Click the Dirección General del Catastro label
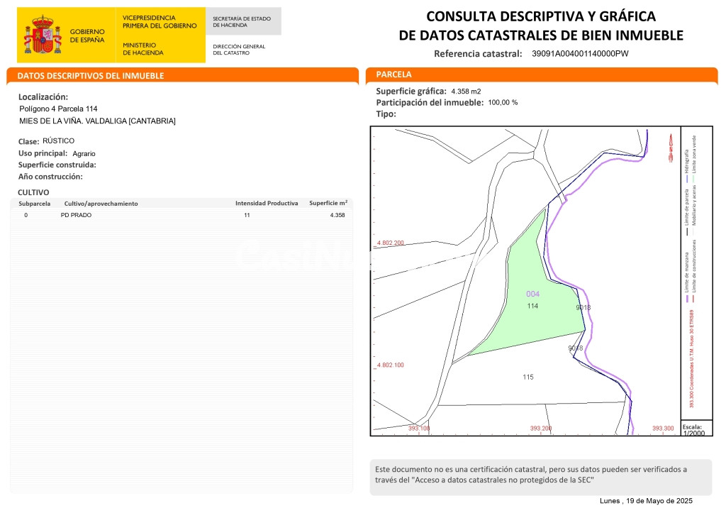 coord(239,50)
